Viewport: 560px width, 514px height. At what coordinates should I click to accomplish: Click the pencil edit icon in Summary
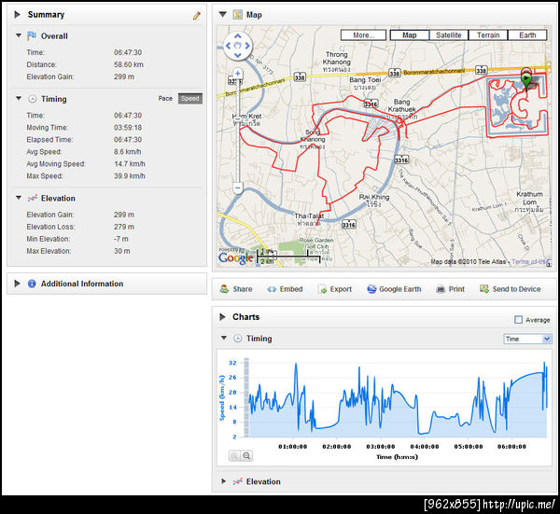(196, 15)
